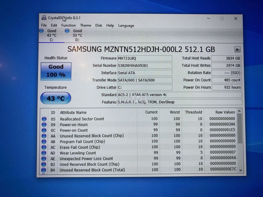This screenshot has width=263, height=197.
Task: Click the Threshold column header
Action: [193, 112]
